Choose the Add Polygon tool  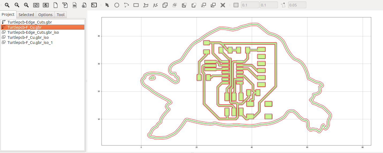[x=146, y=5]
